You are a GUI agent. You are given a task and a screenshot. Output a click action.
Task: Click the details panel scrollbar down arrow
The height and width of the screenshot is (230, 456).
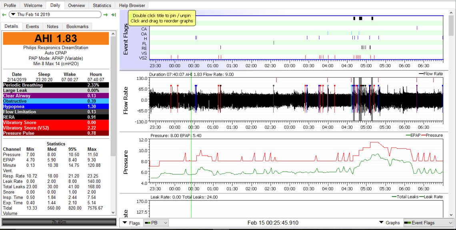[x=113, y=212]
